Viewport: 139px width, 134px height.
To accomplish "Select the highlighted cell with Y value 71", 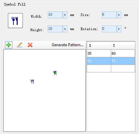I will click(x=123, y=61).
